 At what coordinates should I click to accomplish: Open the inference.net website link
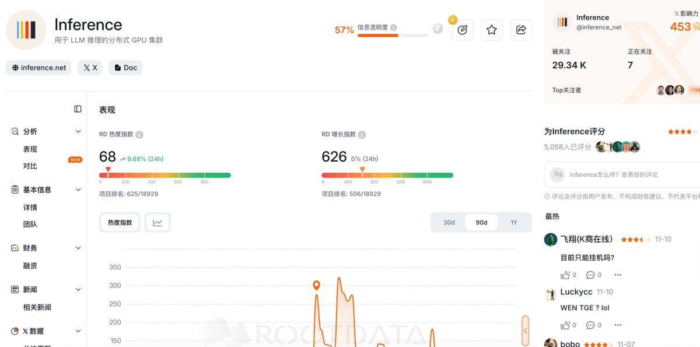pyautogui.click(x=38, y=68)
